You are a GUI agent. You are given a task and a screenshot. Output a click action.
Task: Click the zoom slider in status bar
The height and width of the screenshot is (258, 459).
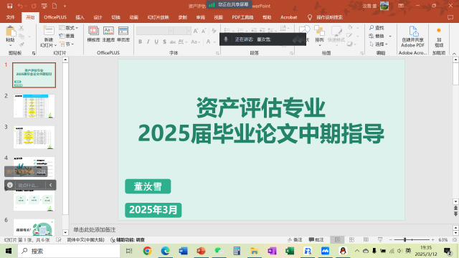coord(412,240)
